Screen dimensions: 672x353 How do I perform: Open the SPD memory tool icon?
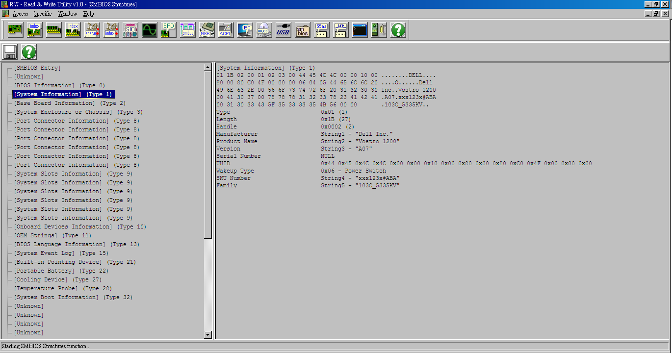(169, 30)
